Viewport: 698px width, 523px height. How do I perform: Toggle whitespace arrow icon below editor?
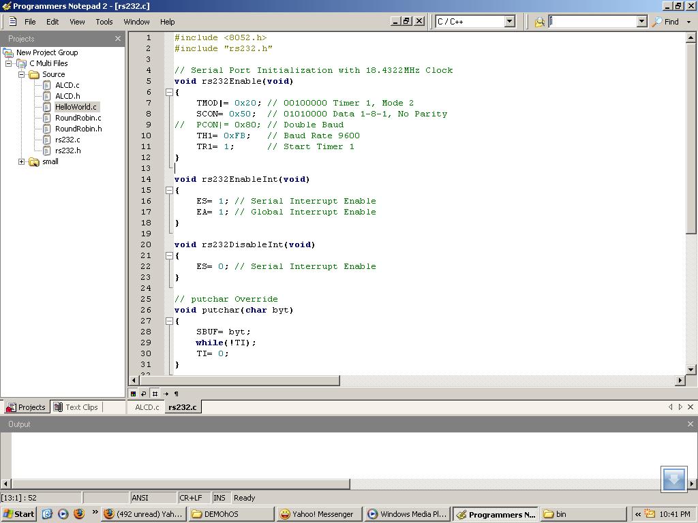(166, 394)
